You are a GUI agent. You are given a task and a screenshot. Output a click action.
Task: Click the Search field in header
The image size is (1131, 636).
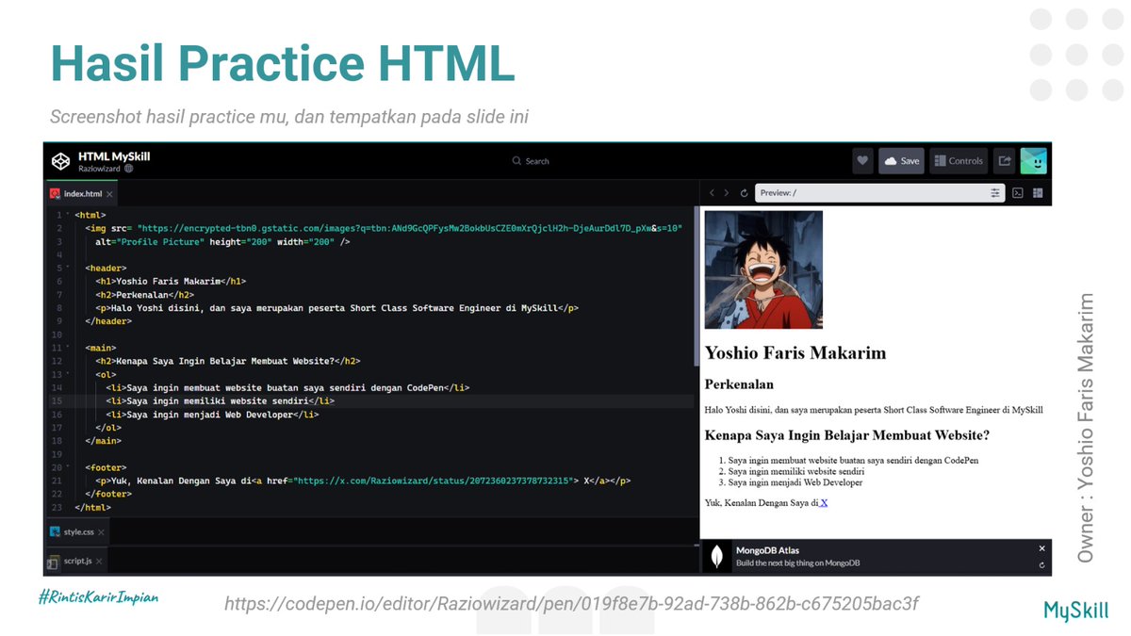(531, 161)
